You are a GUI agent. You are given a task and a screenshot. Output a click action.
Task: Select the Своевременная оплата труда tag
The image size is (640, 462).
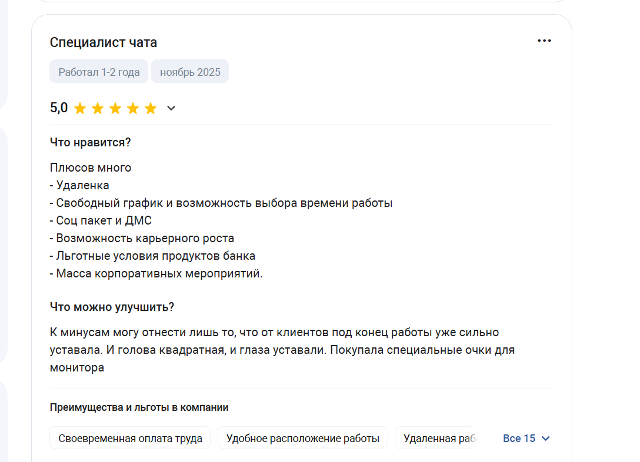130,438
